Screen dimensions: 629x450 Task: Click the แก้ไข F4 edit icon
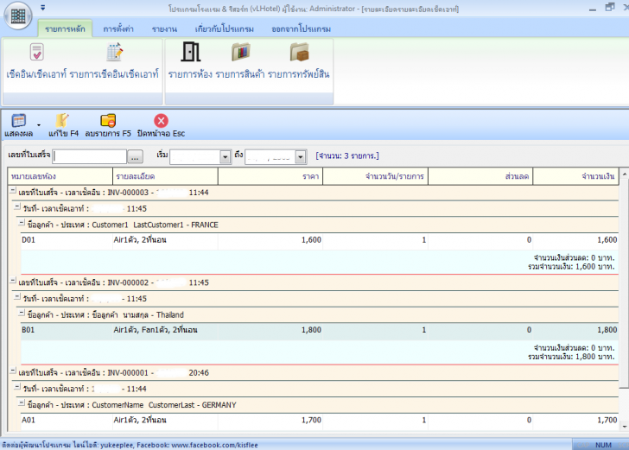click(63, 121)
